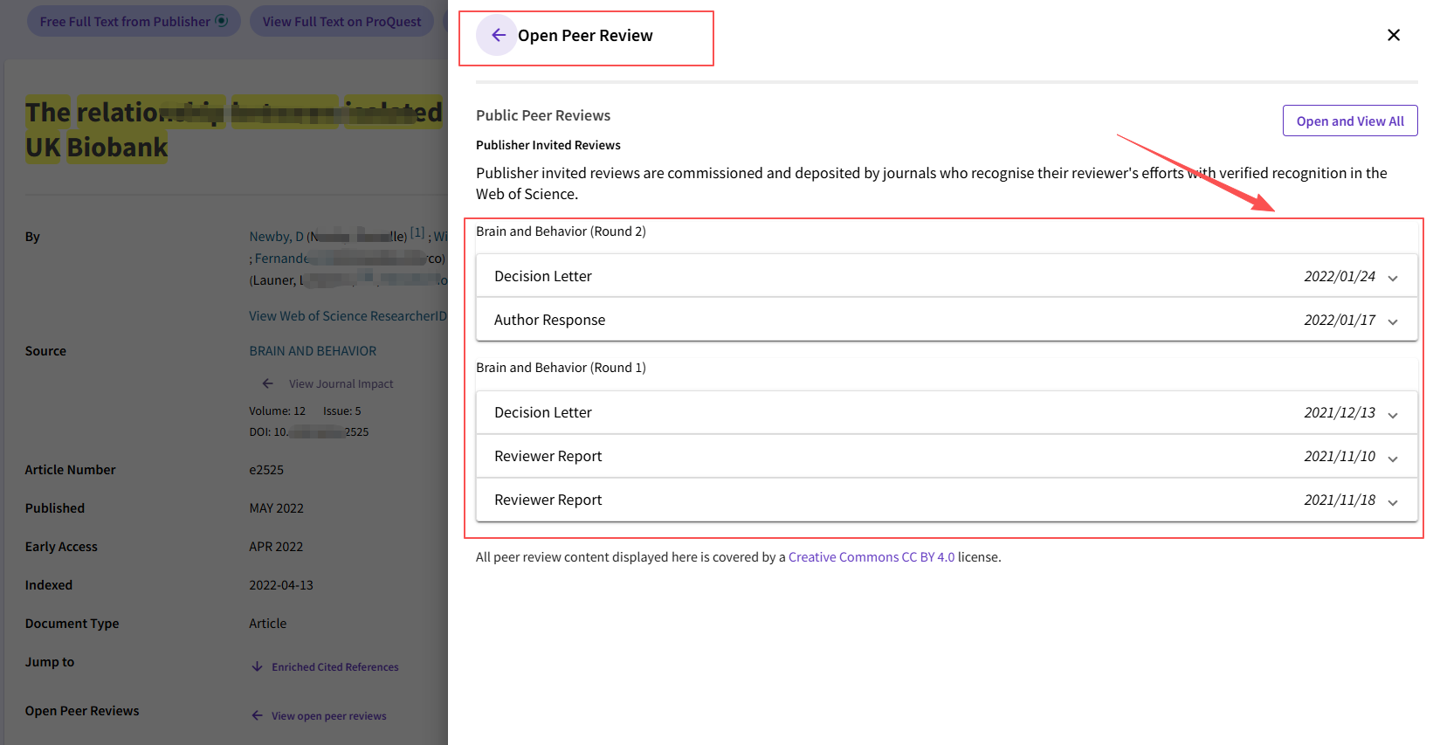This screenshot has width=1433, height=745.
Task: Open the Creative Commons CC BY 4.0 link
Action: pyautogui.click(x=871, y=557)
